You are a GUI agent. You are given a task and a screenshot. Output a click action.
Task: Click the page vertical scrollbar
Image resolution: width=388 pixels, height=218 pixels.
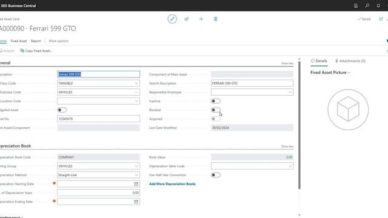[x=299, y=125]
